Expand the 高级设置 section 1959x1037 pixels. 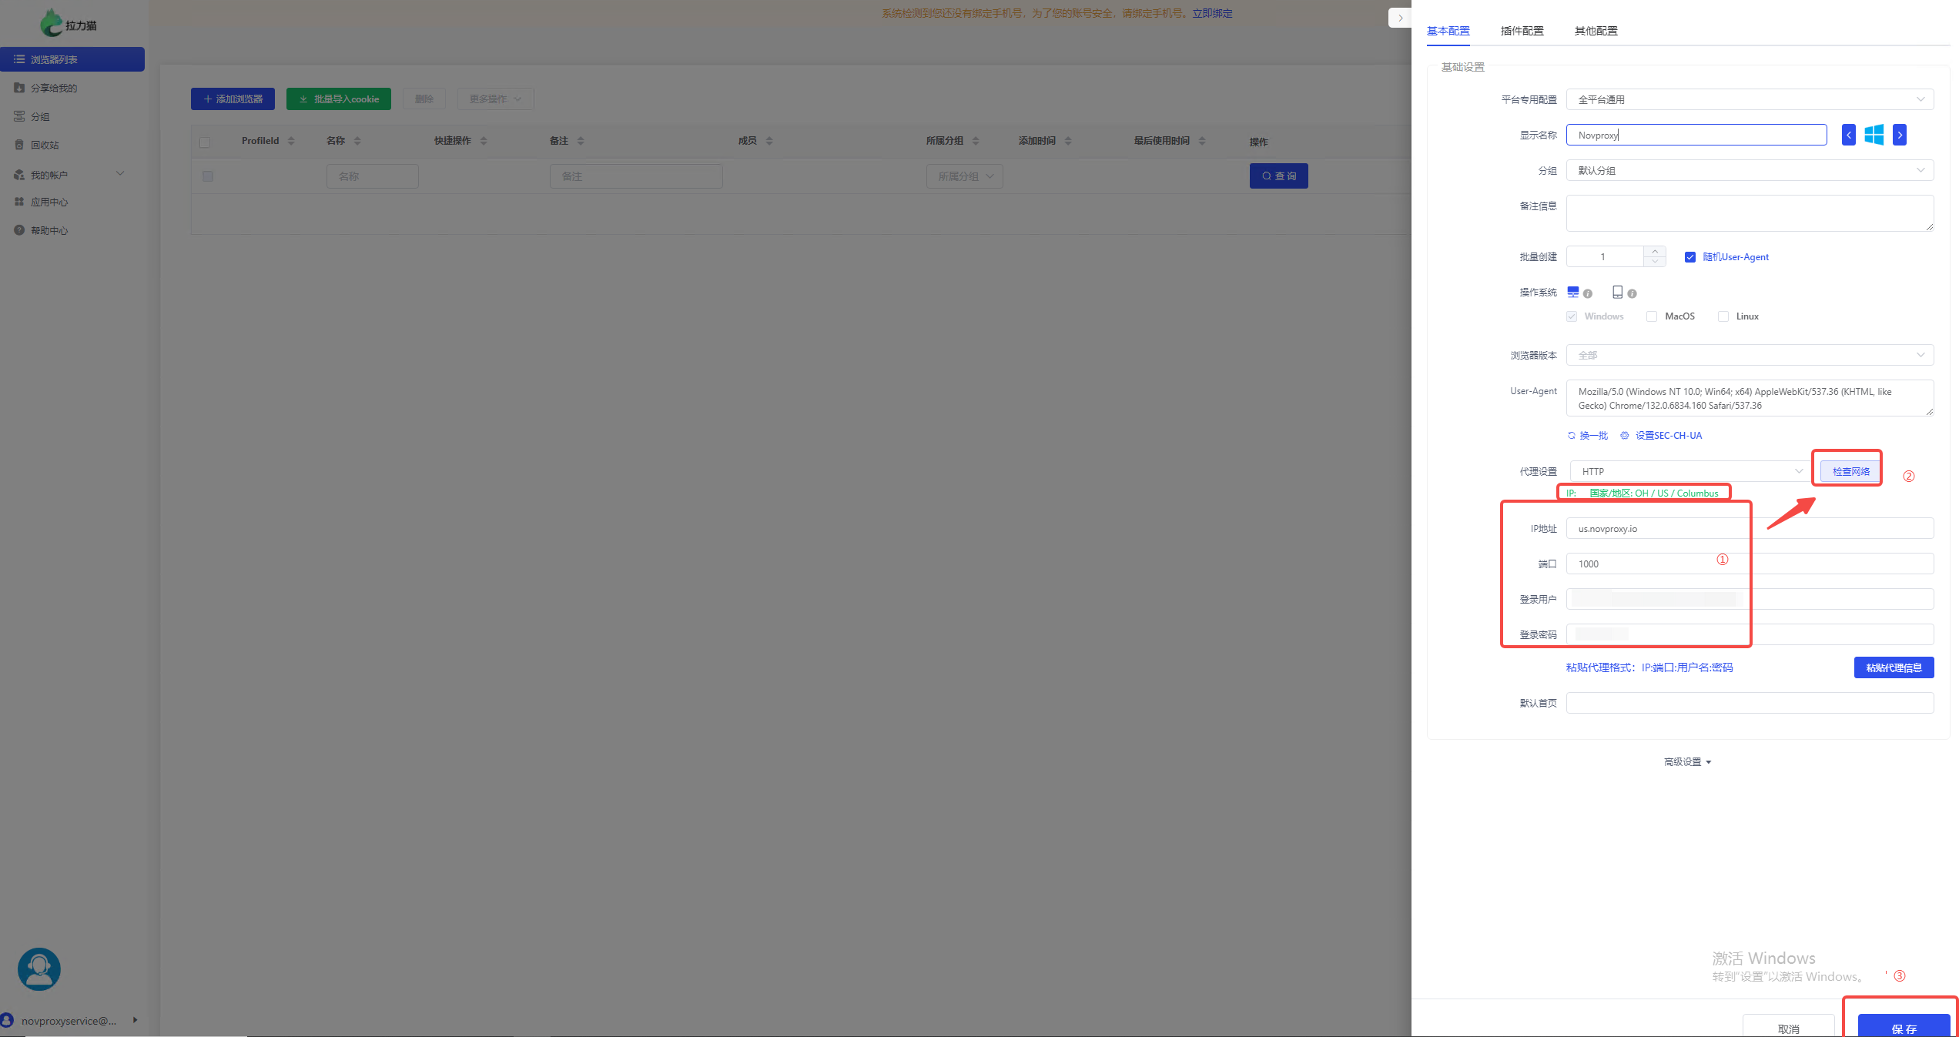(1687, 761)
